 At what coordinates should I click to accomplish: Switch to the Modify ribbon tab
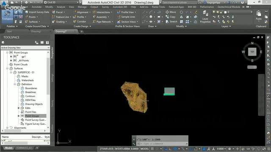click(49, 7)
